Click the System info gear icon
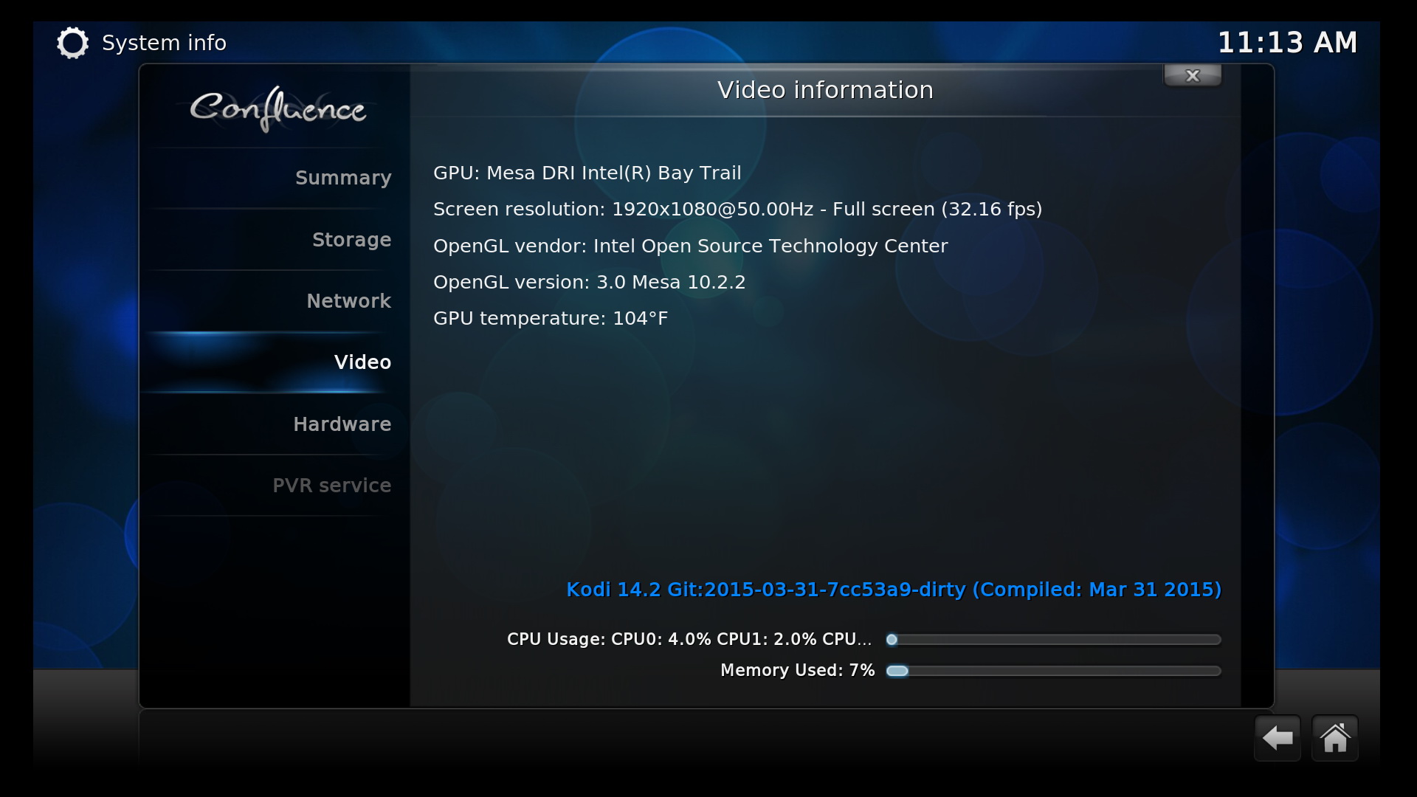Screen dimensions: 1417x797 click(72, 43)
